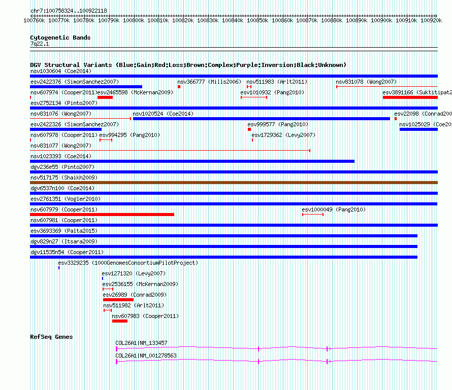Viewport: 452px width, 390px height.
Task: Click the nsv831076 (Wong2007) label
Action: pos(61,114)
